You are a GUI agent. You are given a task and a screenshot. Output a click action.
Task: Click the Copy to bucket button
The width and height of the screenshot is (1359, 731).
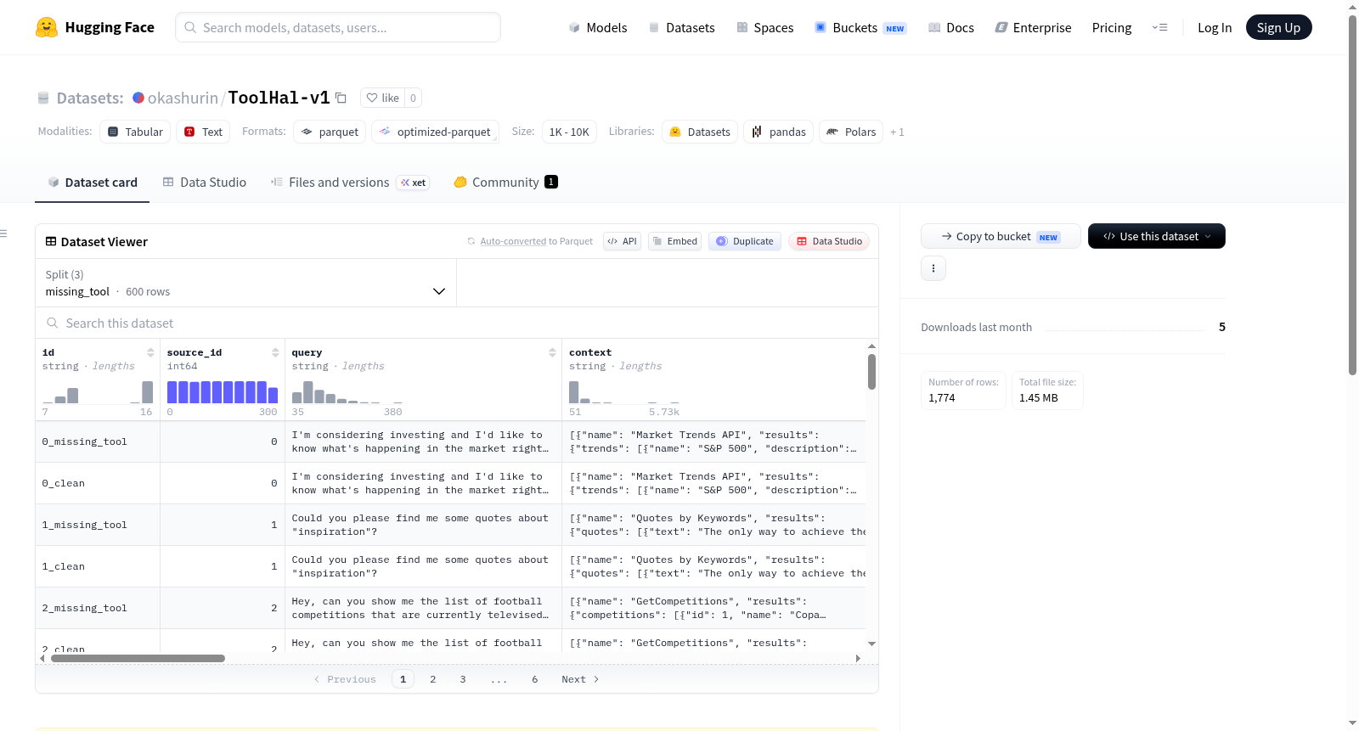click(1001, 236)
